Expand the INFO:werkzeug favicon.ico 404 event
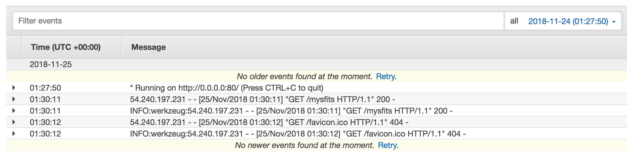This screenshot has height=156, width=627. point(13,134)
